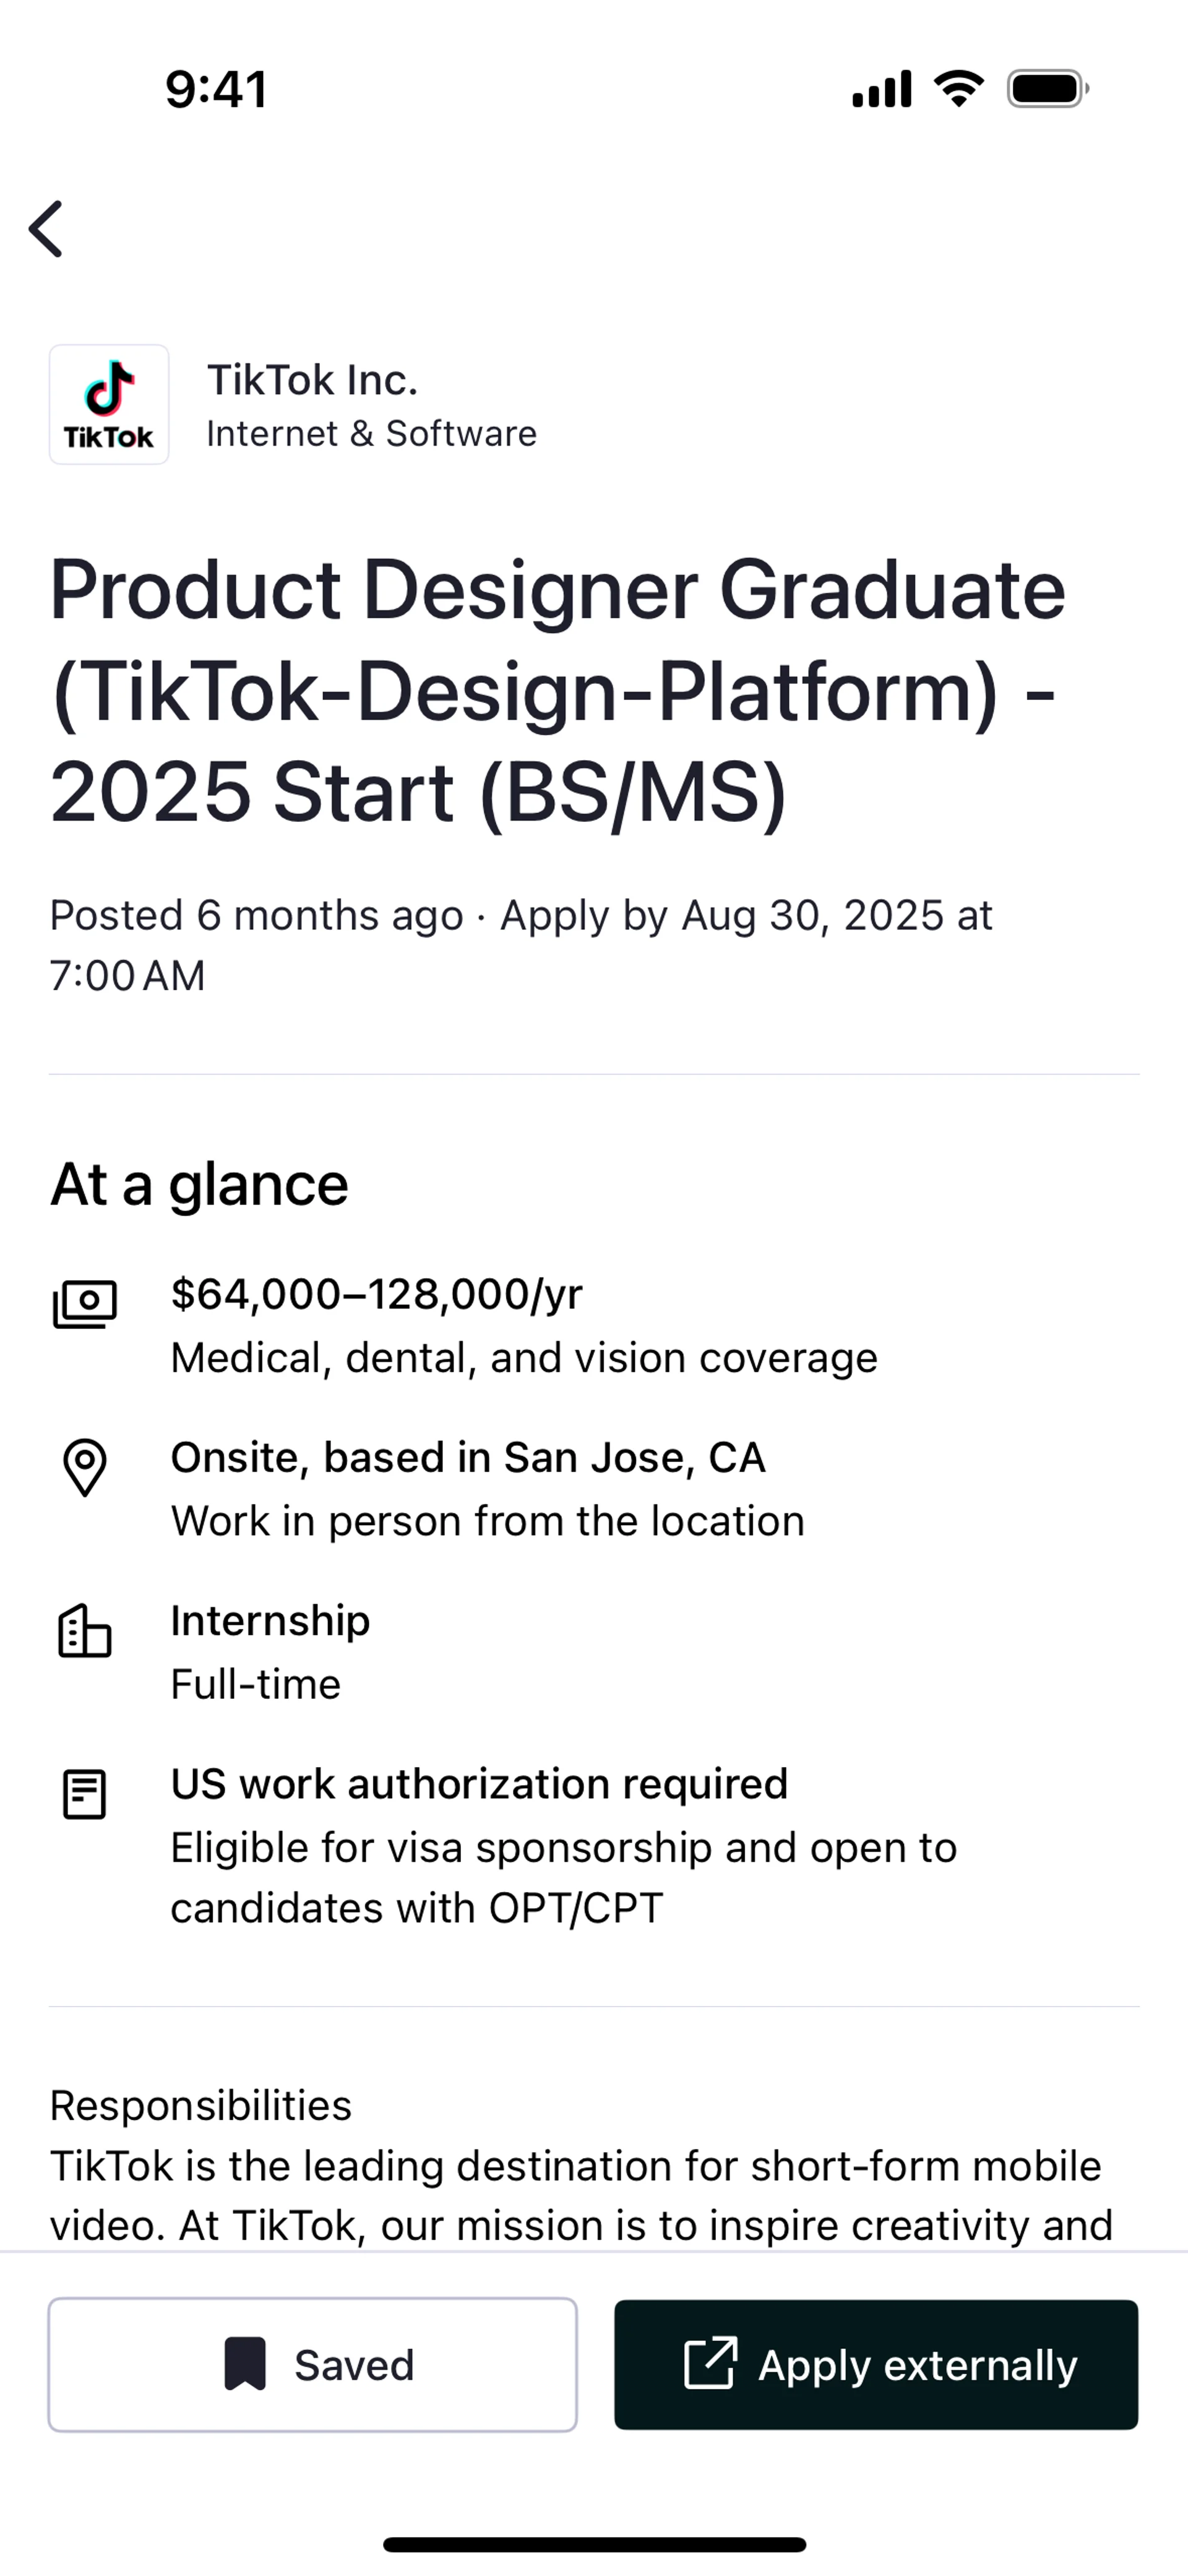Tap the Internship job type row
The height and width of the screenshot is (2576, 1188).
point(270,1621)
